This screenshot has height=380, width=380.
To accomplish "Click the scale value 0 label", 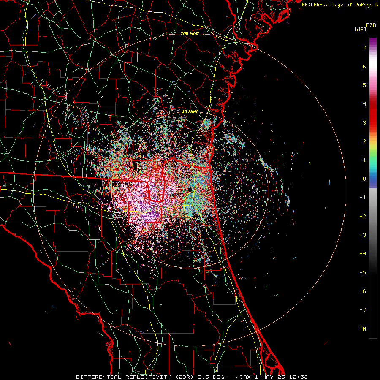I will [364, 179].
